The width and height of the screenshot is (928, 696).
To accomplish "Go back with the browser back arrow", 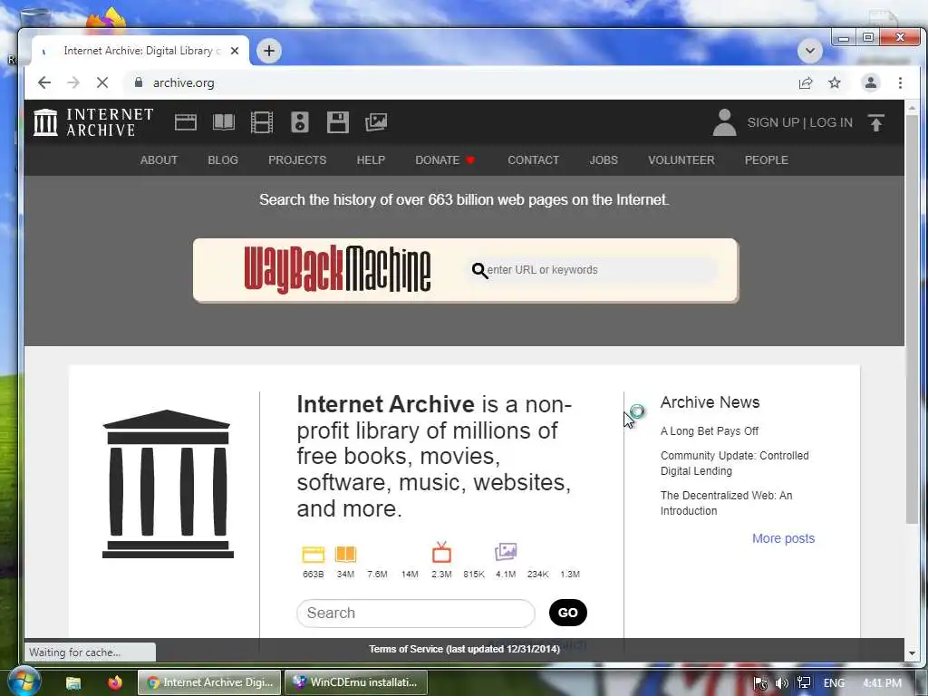I will [x=44, y=82].
